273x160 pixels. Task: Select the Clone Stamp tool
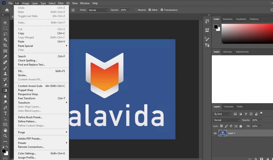tap(5, 74)
